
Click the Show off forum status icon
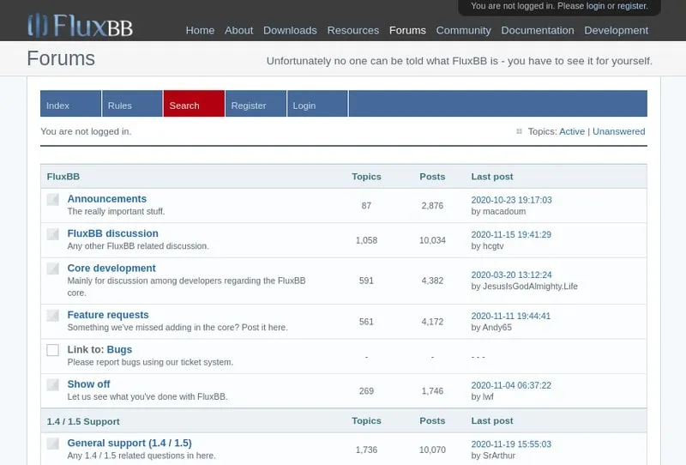click(x=53, y=385)
